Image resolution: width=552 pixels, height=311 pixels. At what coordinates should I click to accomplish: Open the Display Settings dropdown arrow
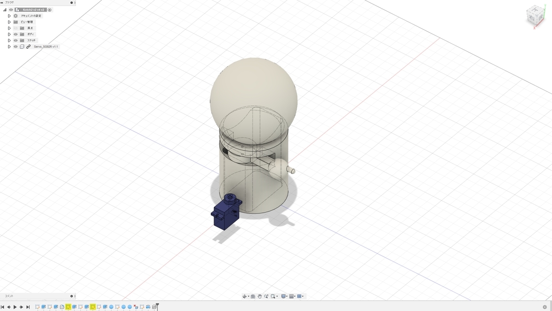[287, 296]
